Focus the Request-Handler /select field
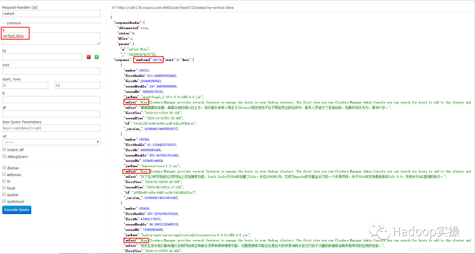 pos(51,13)
